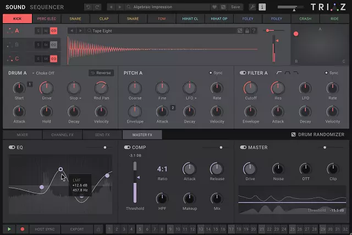Click the 4:1 compressor Ratio value
The height and width of the screenshot is (235, 352).
[162, 169]
